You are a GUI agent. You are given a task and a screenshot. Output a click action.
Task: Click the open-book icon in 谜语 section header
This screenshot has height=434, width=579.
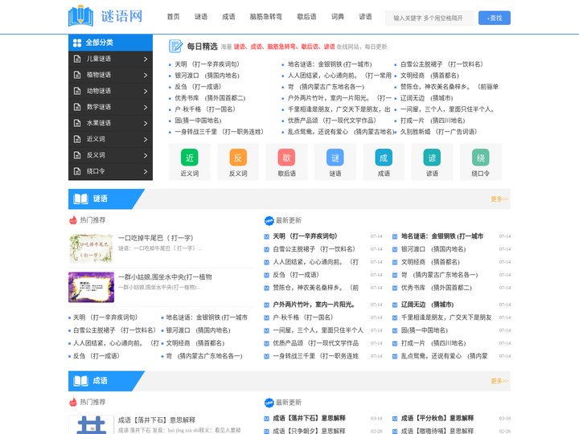(x=80, y=199)
